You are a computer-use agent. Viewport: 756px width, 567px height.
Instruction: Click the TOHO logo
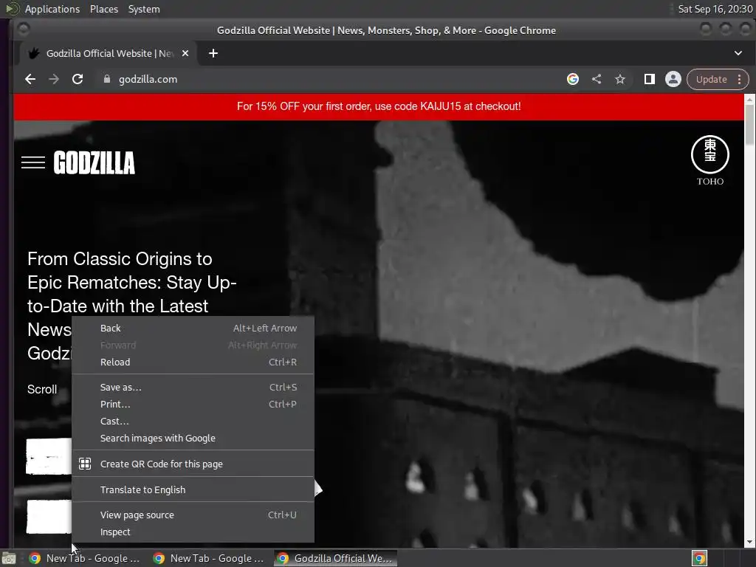pos(710,160)
